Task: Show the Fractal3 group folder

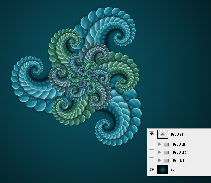Action: [152, 144]
